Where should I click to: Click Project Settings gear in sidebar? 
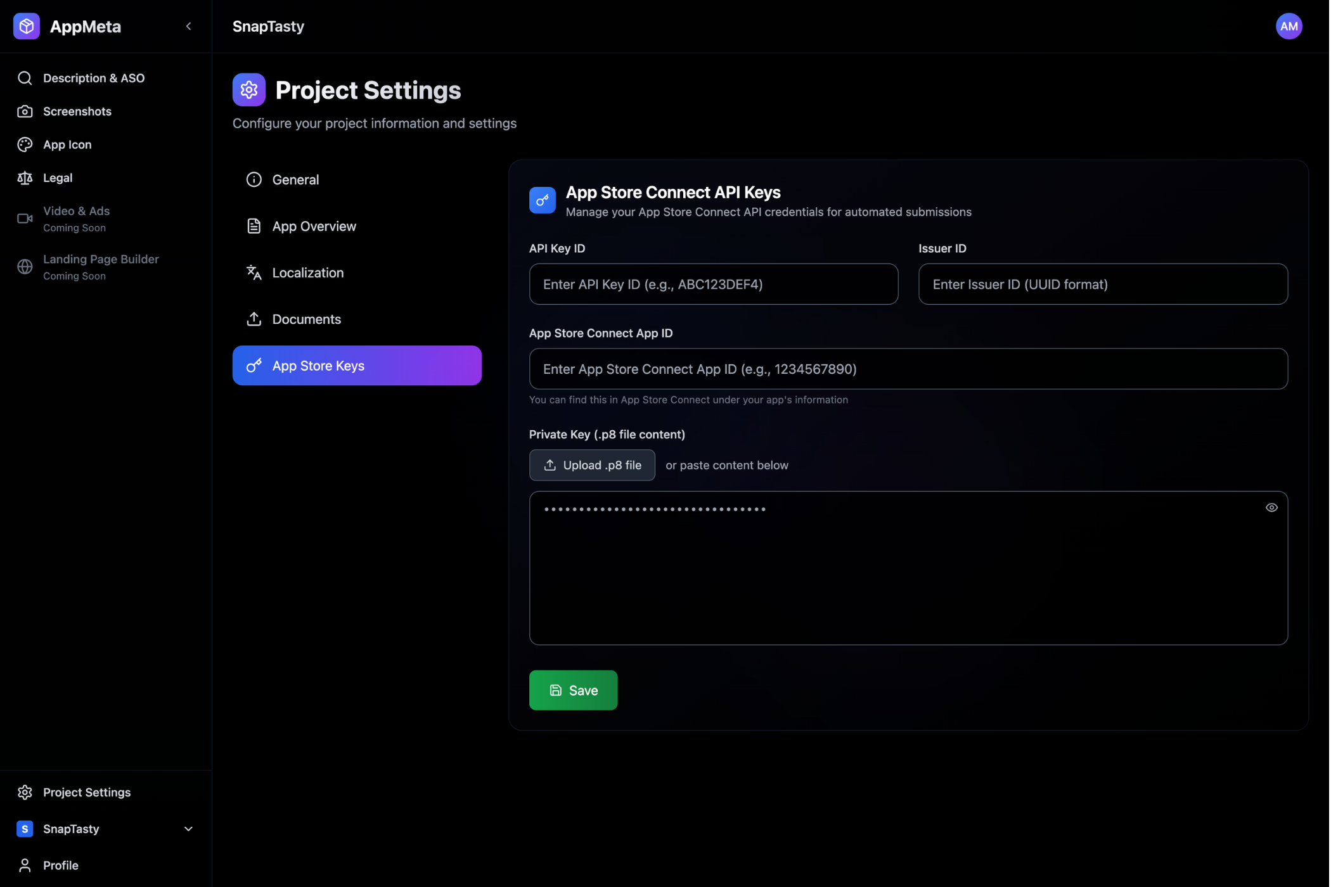click(x=25, y=793)
